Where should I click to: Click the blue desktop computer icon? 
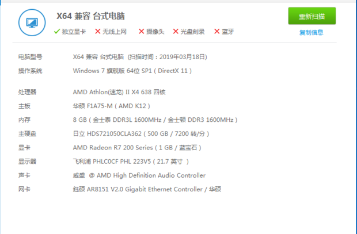click(32, 22)
